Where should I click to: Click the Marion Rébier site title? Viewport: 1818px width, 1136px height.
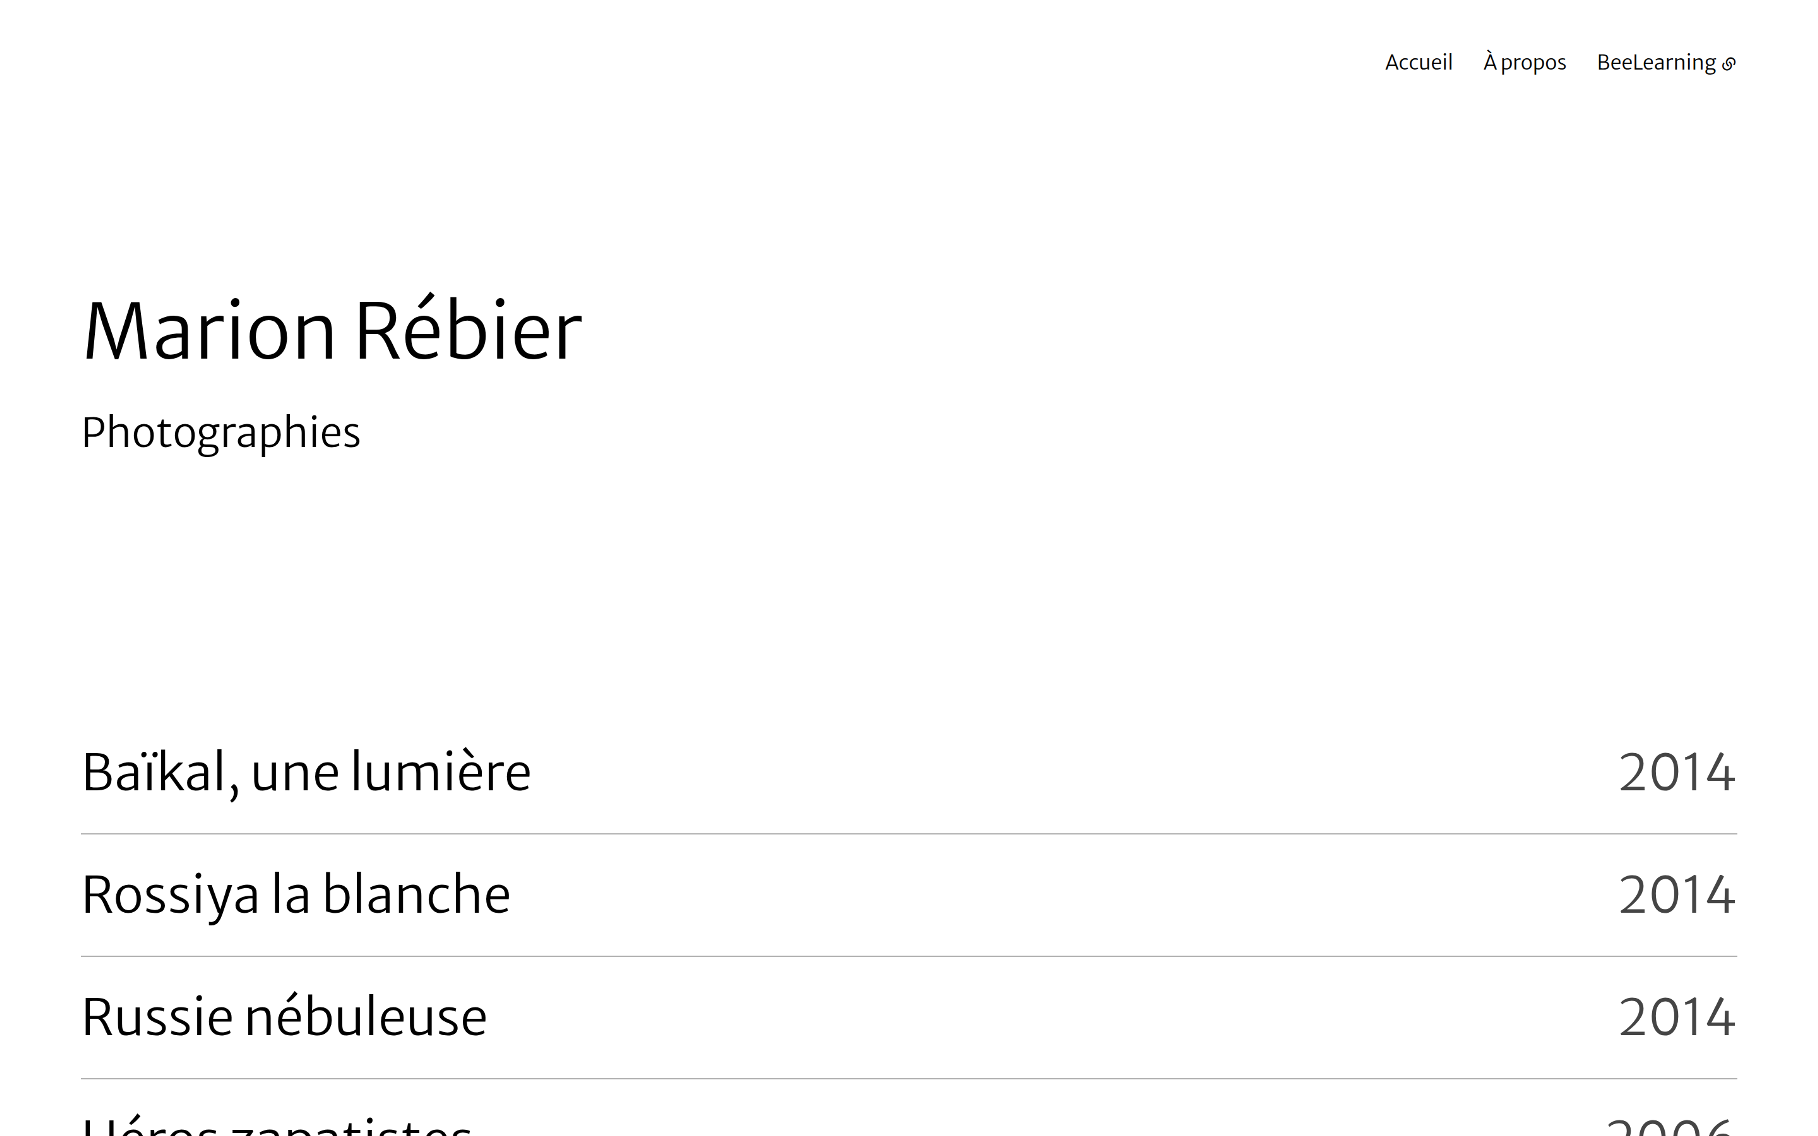click(331, 331)
